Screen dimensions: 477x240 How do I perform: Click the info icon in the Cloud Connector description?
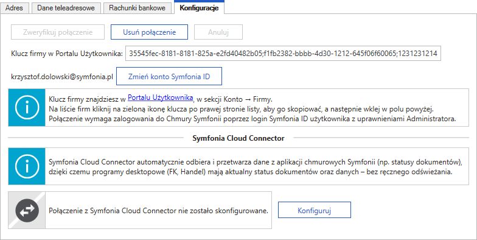pyautogui.click(x=27, y=166)
